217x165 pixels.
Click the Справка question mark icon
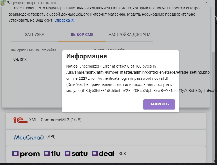click(73, 20)
